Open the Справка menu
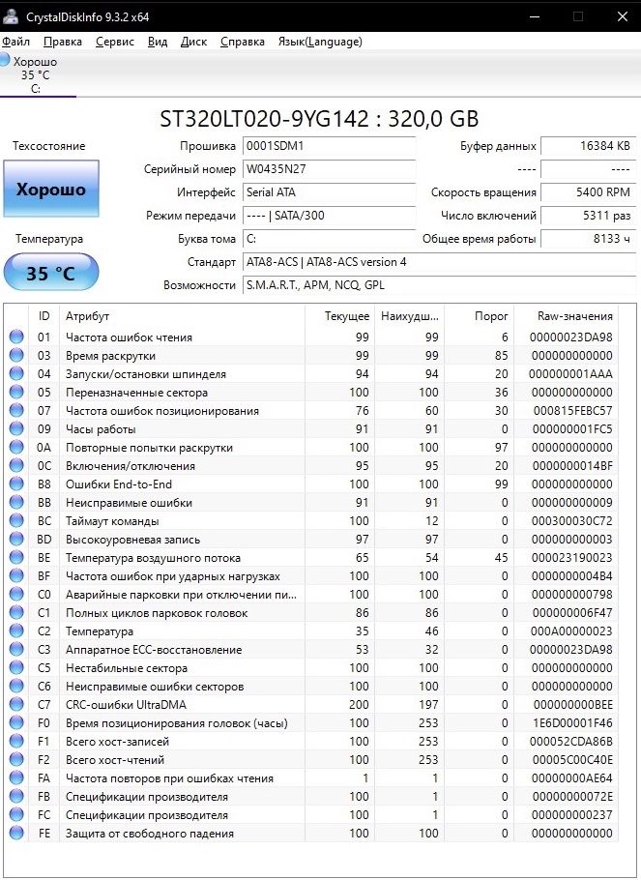 (242, 42)
